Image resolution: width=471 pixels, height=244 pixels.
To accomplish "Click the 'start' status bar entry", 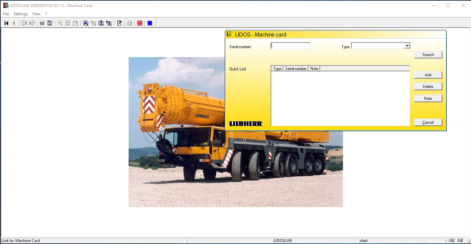I will coord(364,241).
